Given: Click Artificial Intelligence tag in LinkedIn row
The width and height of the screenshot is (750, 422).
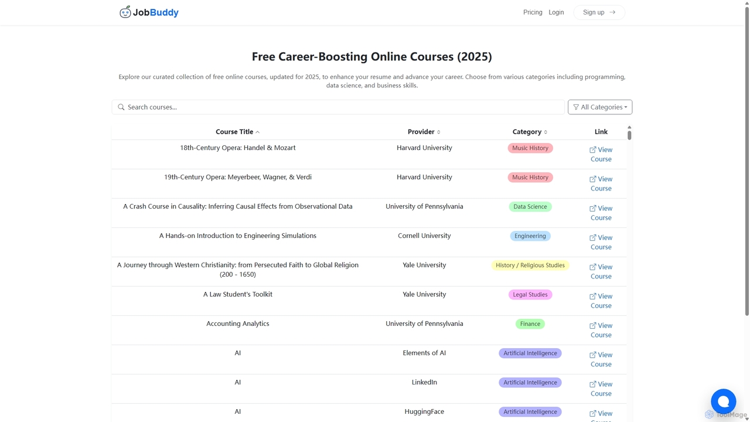Looking at the screenshot, I should pos(530,383).
